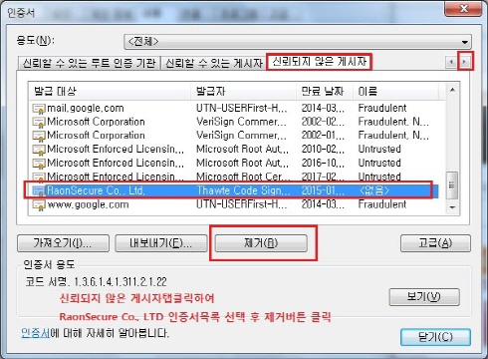Click certificate icon beside mail.google.com

[39, 109]
